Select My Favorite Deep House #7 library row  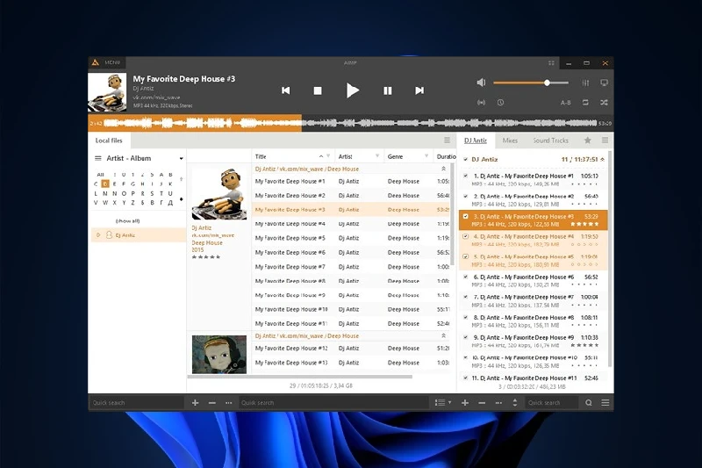[x=352, y=266]
